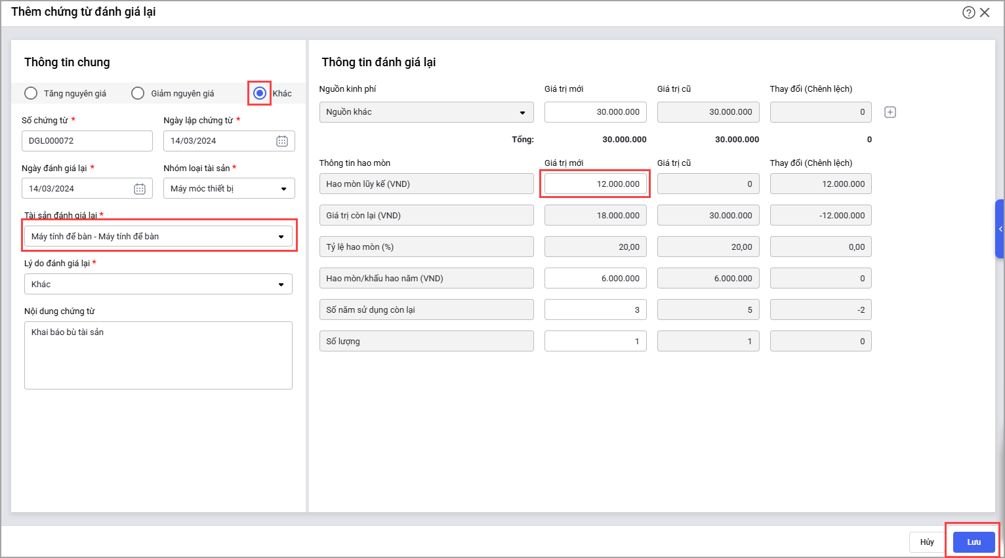Image resolution: width=1005 pixels, height=558 pixels.
Task: Click the Nội dung chứng từ text area
Action: click(x=158, y=355)
